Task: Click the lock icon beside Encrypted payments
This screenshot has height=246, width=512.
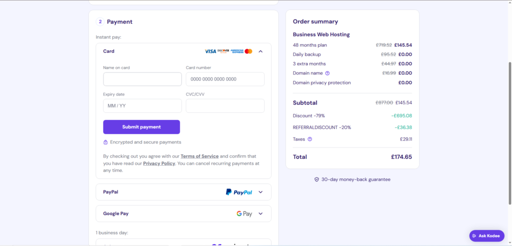Action: tap(105, 142)
